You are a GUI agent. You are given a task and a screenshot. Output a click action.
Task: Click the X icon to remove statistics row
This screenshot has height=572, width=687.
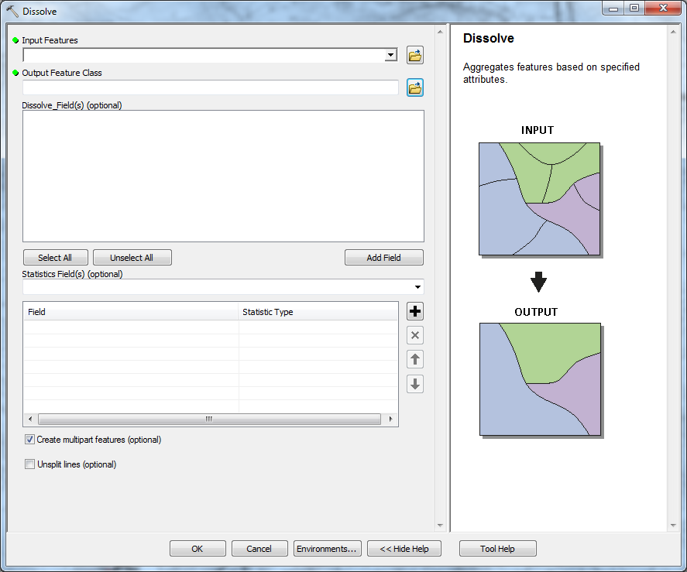pos(415,335)
